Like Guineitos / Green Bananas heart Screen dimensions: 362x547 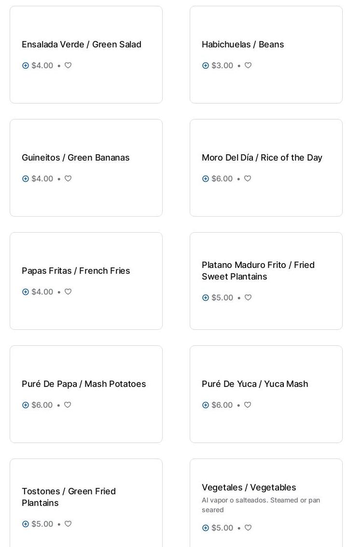click(68, 178)
